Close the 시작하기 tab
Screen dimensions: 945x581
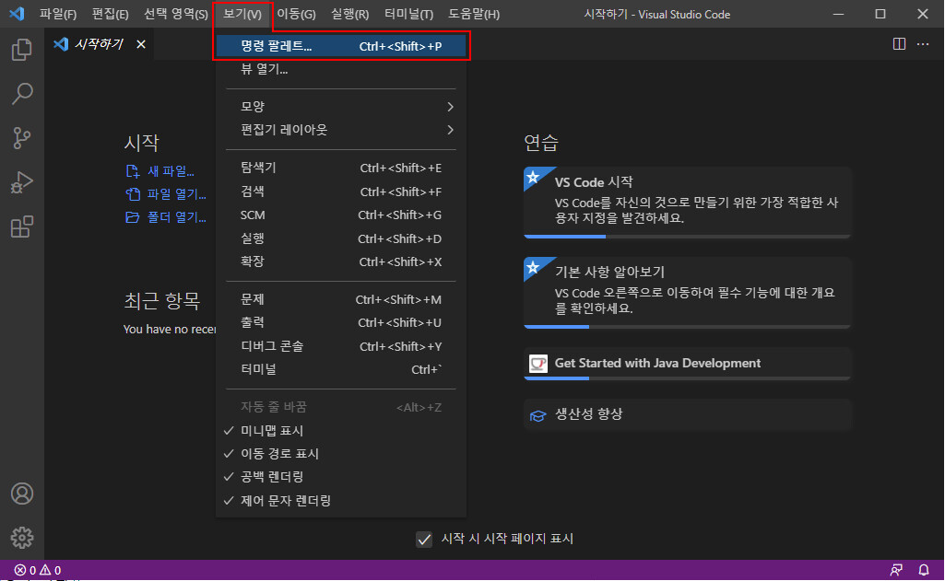141,44
